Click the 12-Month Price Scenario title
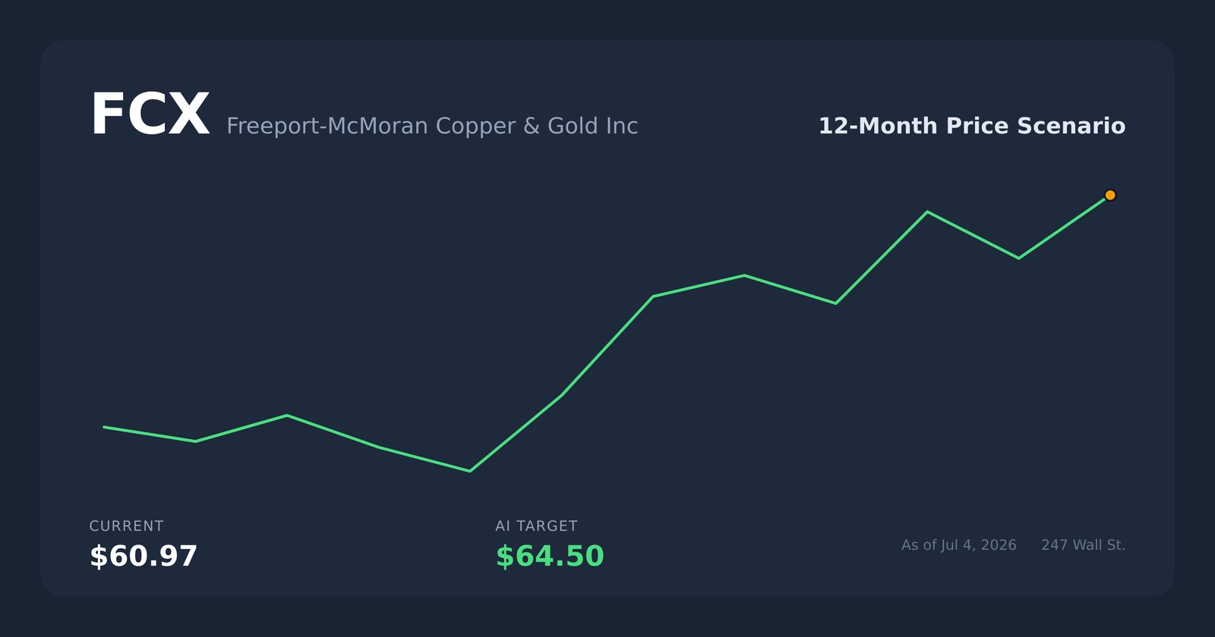1215x637 pixels. point(972,126)
